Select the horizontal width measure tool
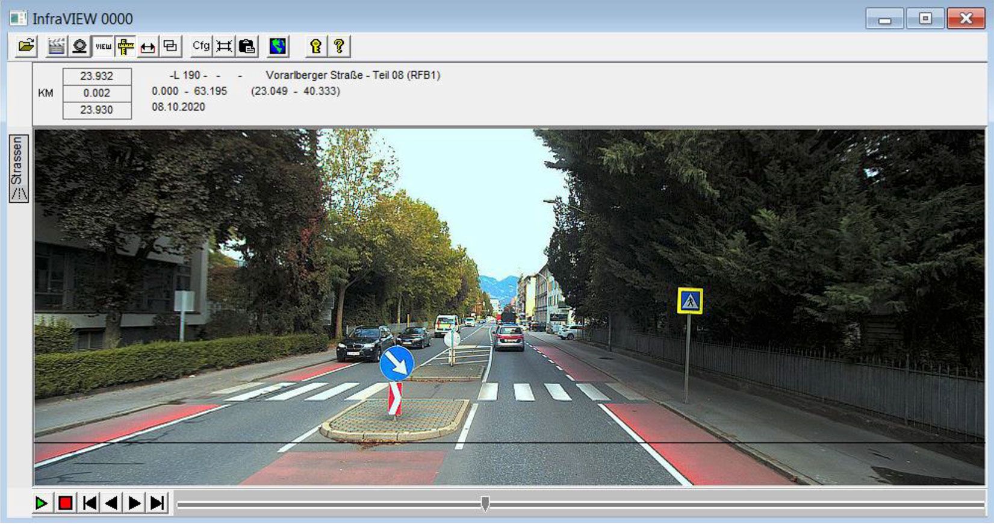The image size is (994, 524). 148,46
